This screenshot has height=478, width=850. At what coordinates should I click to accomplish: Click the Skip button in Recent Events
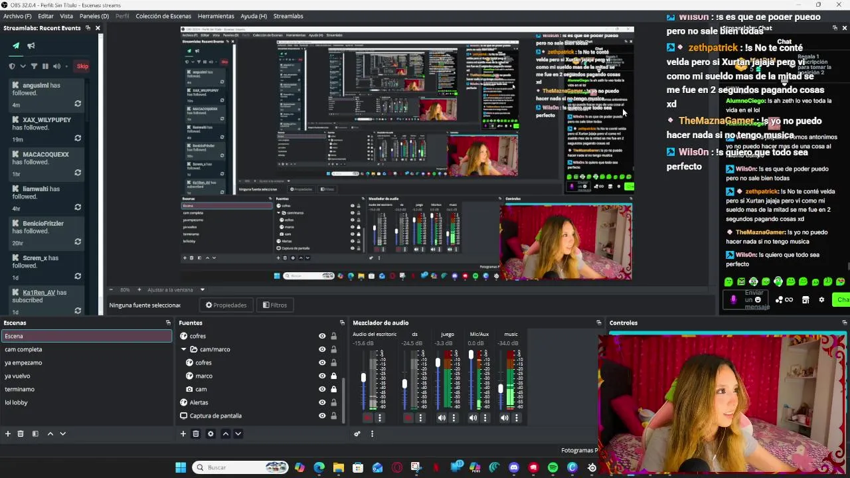(x=82, y=66)
